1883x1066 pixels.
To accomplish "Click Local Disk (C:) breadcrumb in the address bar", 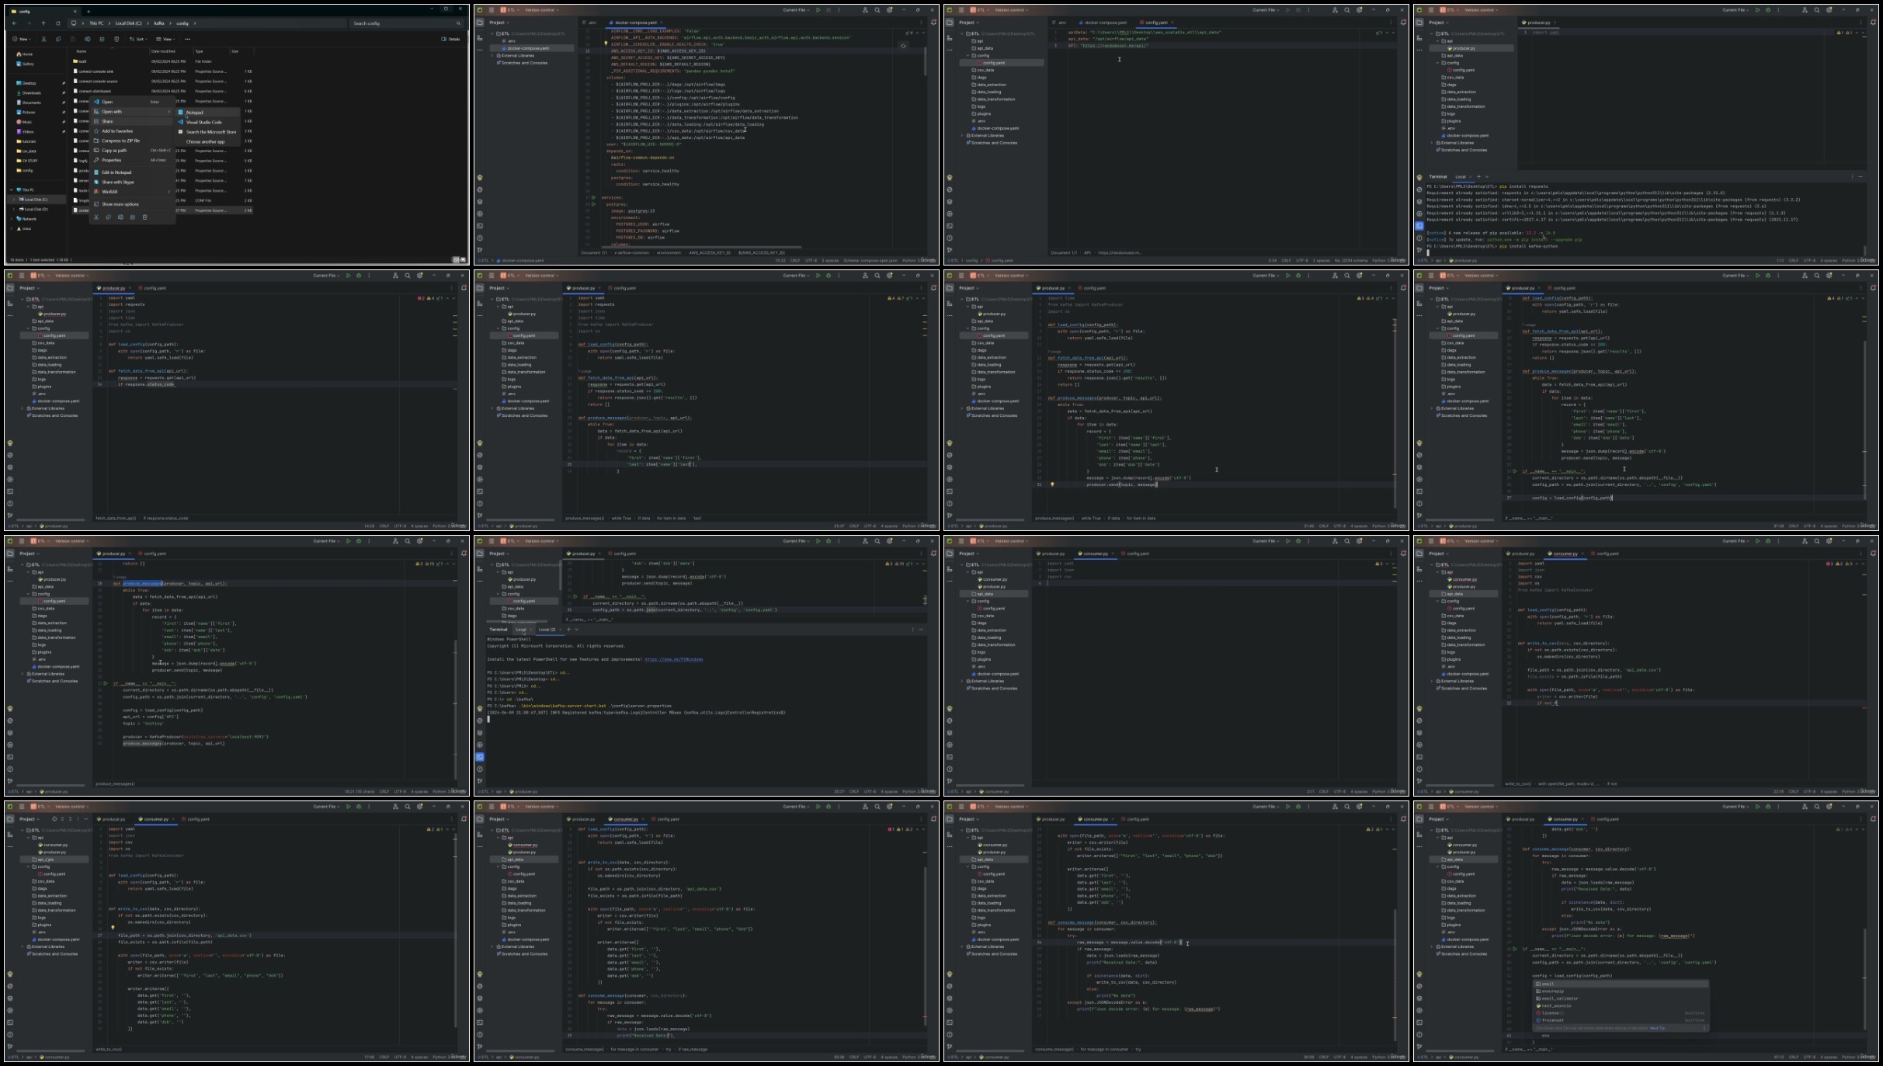I will coord(128,23).
